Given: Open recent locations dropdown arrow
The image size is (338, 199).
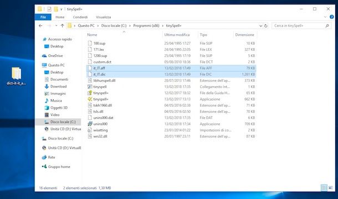Looking at the screenshot, I should pos(57,25).
